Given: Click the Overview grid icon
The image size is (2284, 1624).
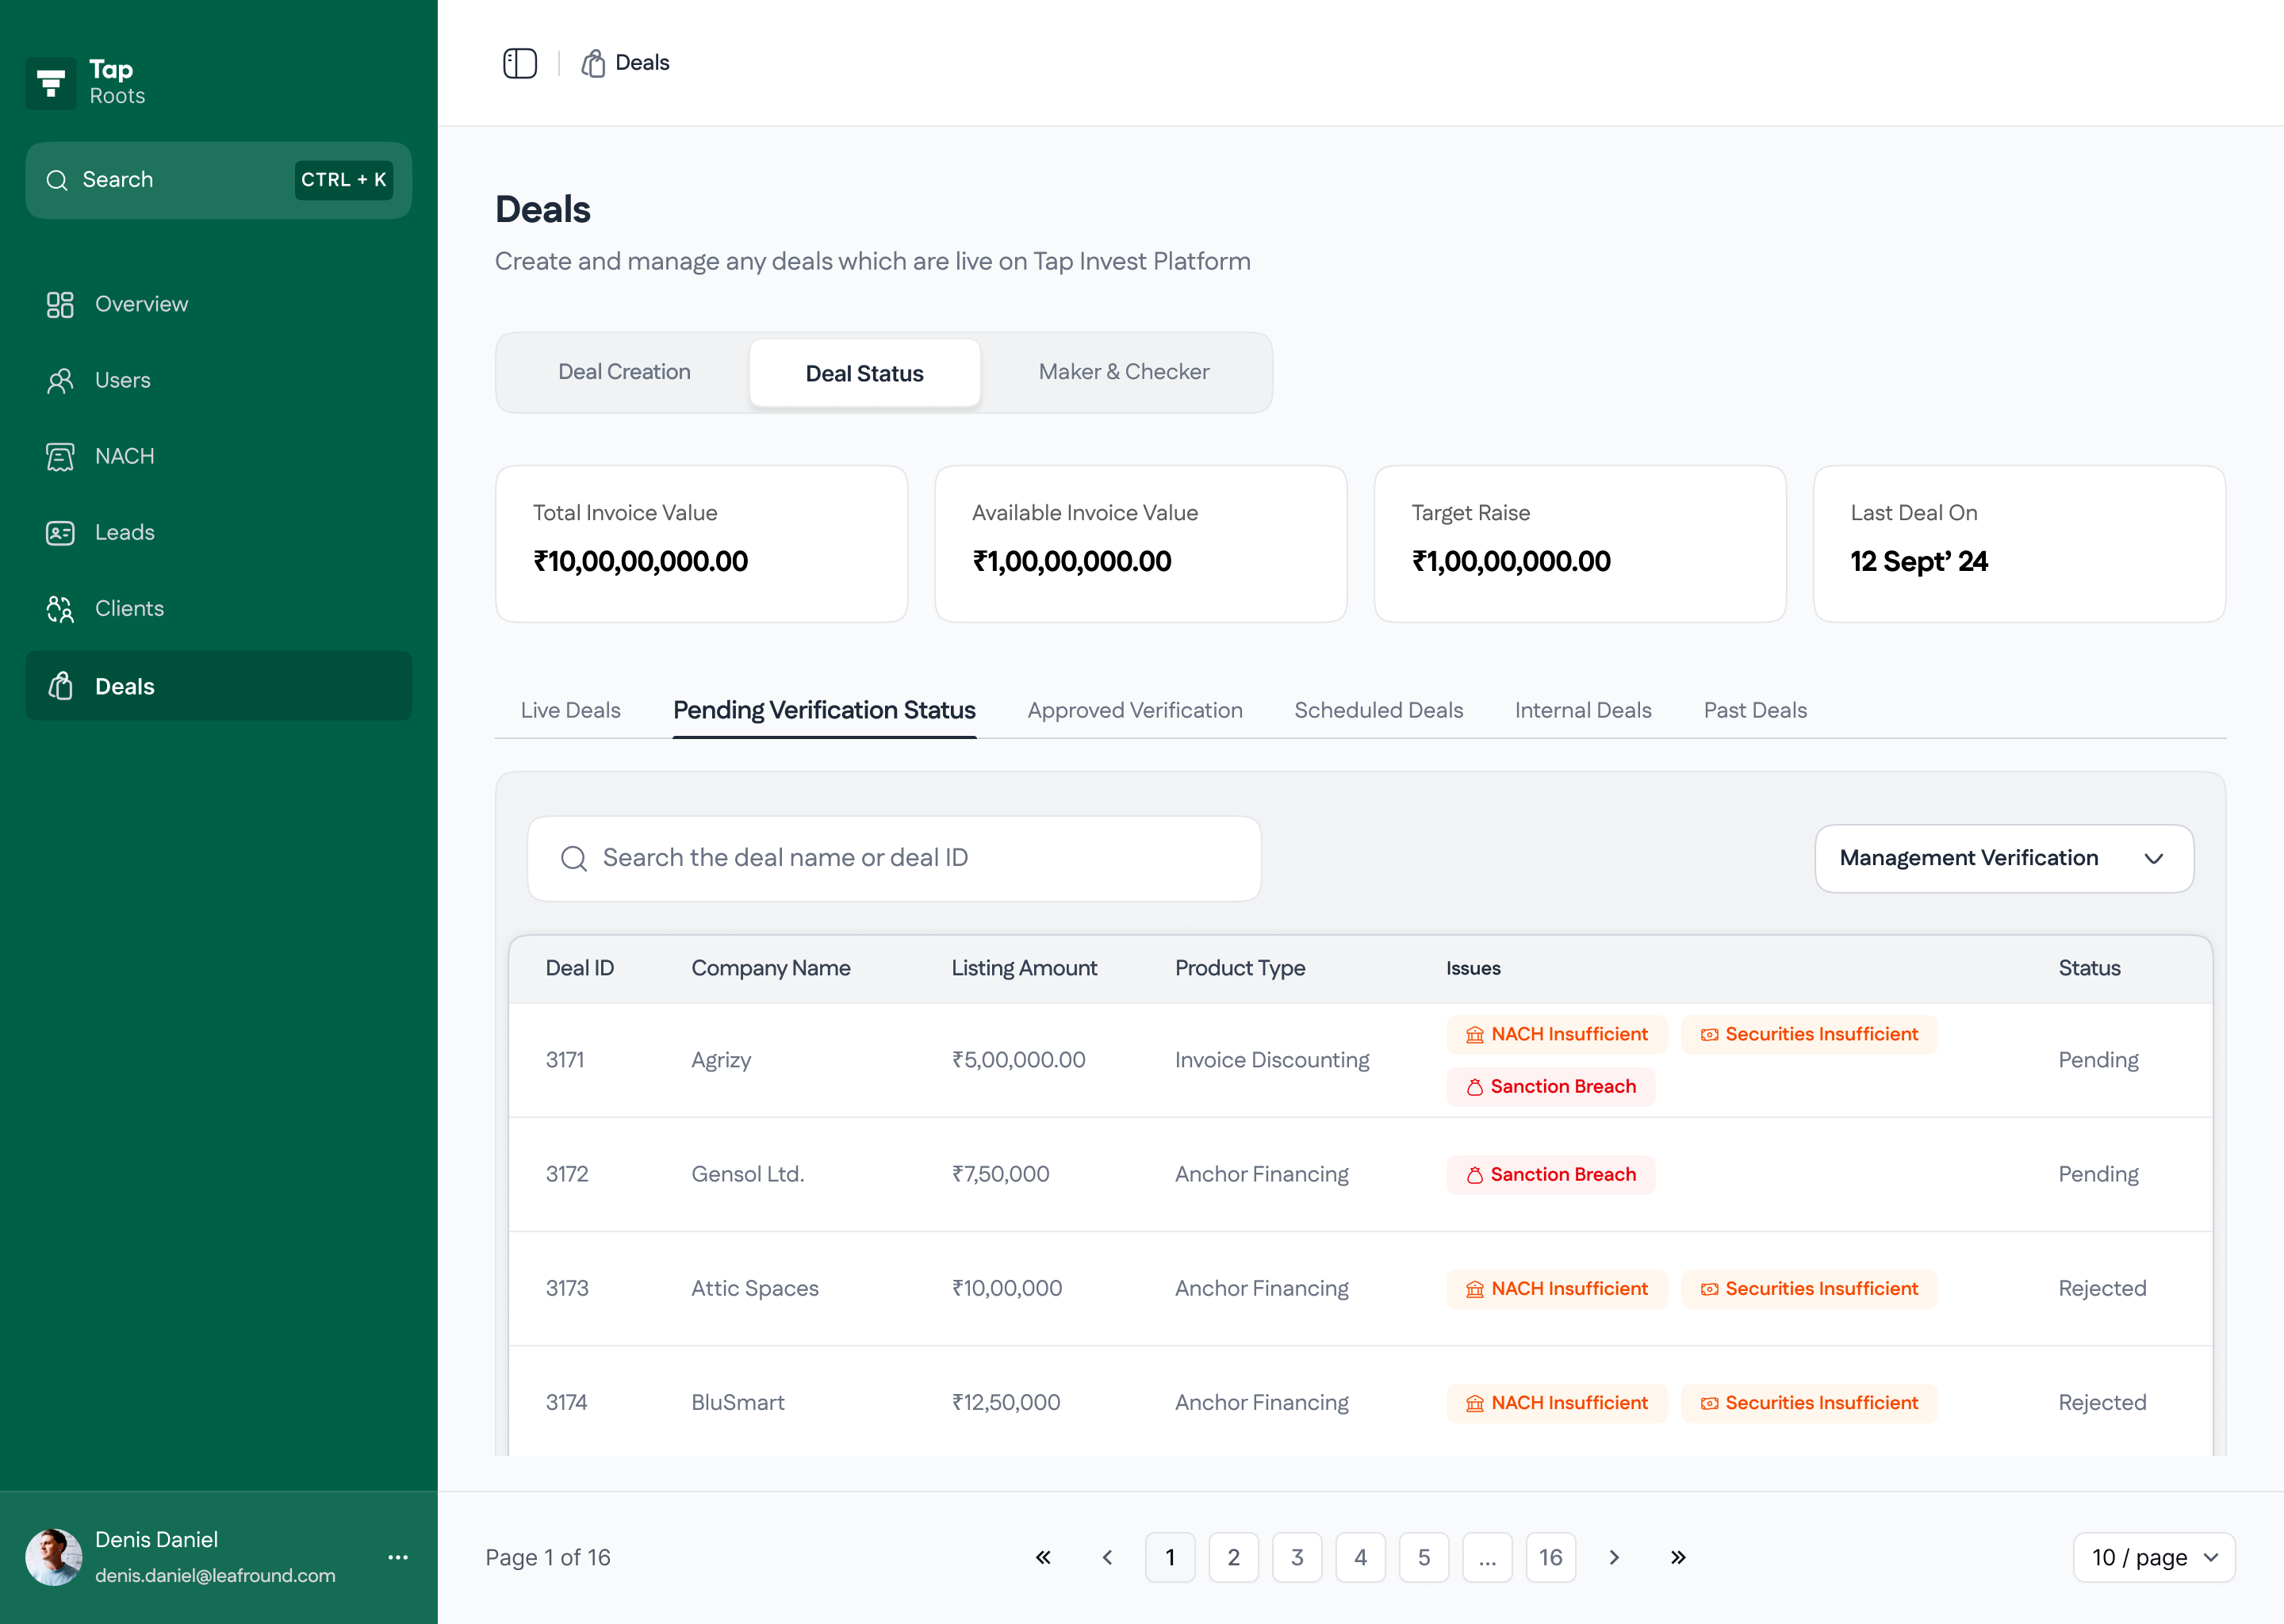Looking at the screenshot, I should [x=60, y=304].
